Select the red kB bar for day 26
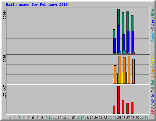 coord(123,107)
